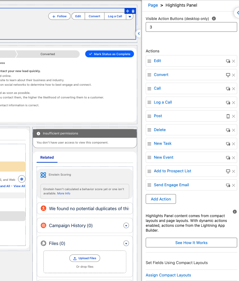Click device visibility icon on New Task
The image size is (239, 281).
228,144
